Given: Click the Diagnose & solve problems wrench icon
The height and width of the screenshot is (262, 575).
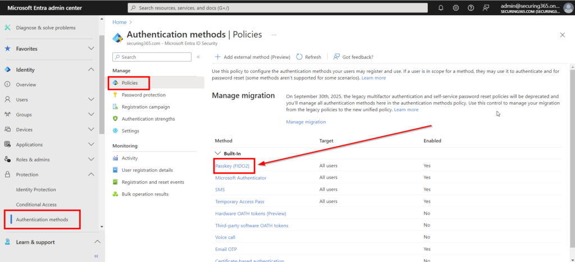Looking at the screenshot, I should click(x=7, y=27).
